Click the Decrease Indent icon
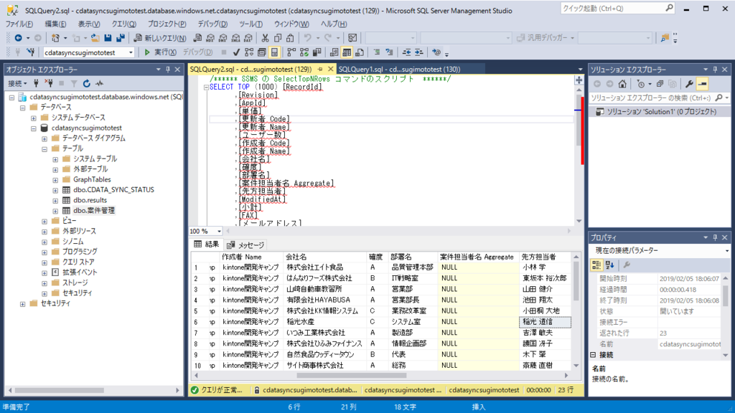The width and height of the screenshot is (735, 413). (406, 52)
